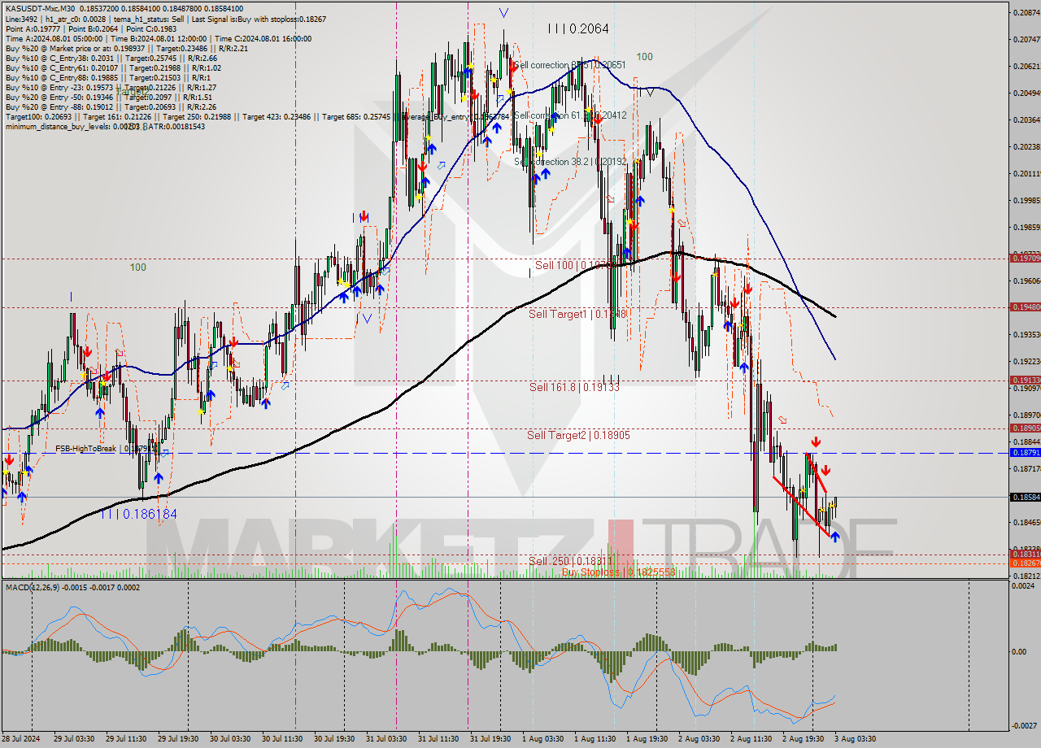Select the 'I I I 0.2064' high label

click(577, 28)
